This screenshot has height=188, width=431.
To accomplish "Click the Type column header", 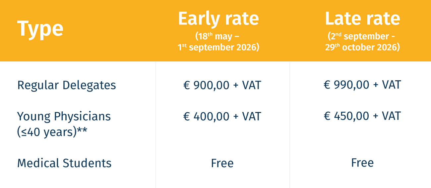I will pyautogui.click(x=40, y=29).
